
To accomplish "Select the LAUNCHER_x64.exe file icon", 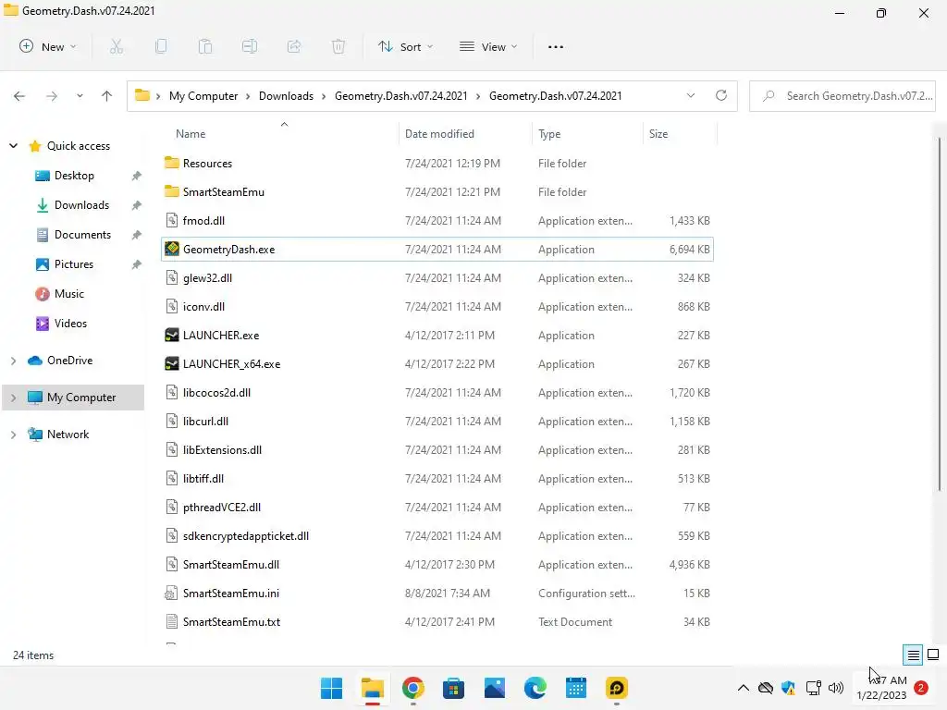I will (172, 363).
